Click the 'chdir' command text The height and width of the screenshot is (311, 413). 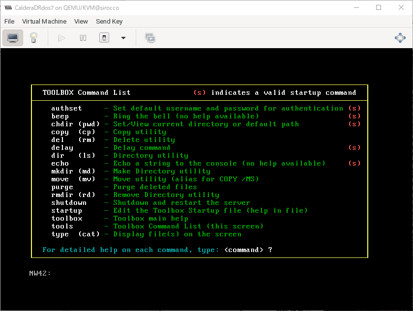(62, 124)
